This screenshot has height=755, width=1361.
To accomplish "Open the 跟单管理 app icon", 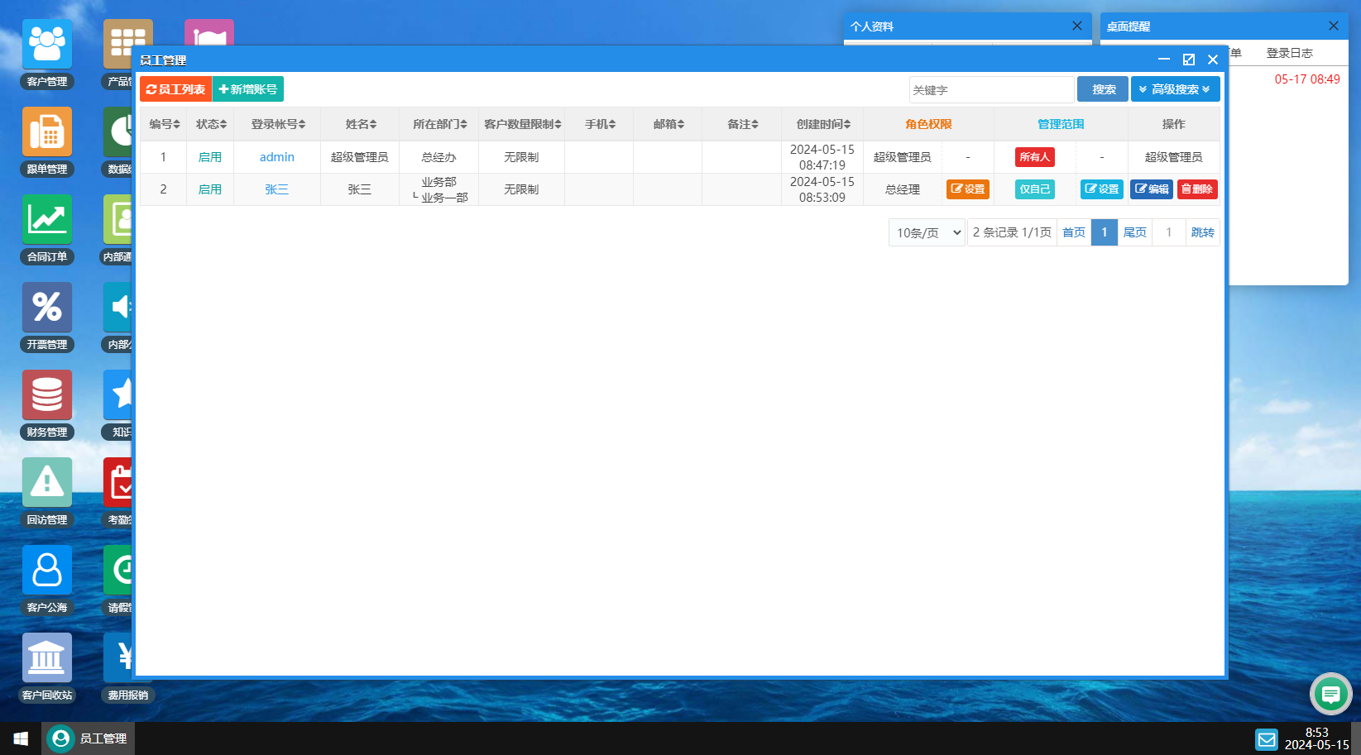I will pos(47,131).
